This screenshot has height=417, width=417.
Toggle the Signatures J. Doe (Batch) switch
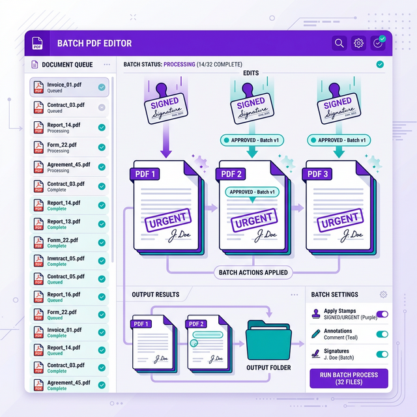(x=382, y=354)
